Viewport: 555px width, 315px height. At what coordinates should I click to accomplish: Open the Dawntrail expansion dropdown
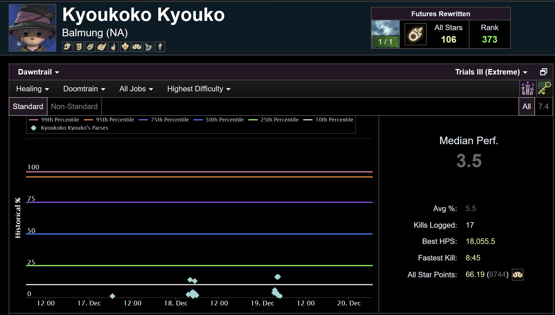(39, 72)
